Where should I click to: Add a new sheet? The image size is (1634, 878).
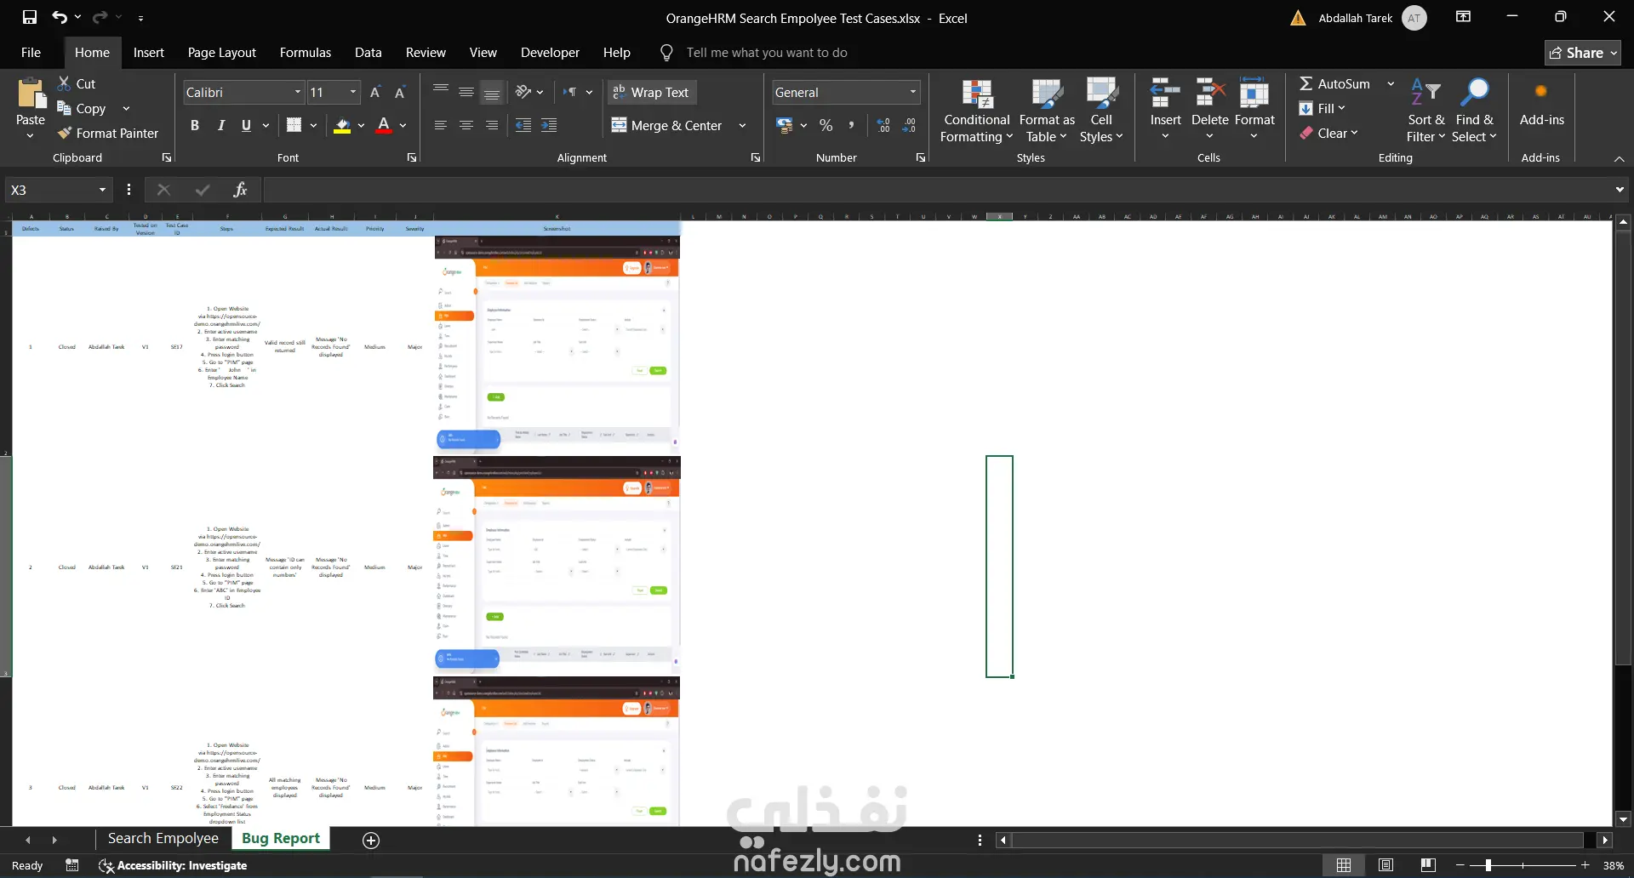371,840
